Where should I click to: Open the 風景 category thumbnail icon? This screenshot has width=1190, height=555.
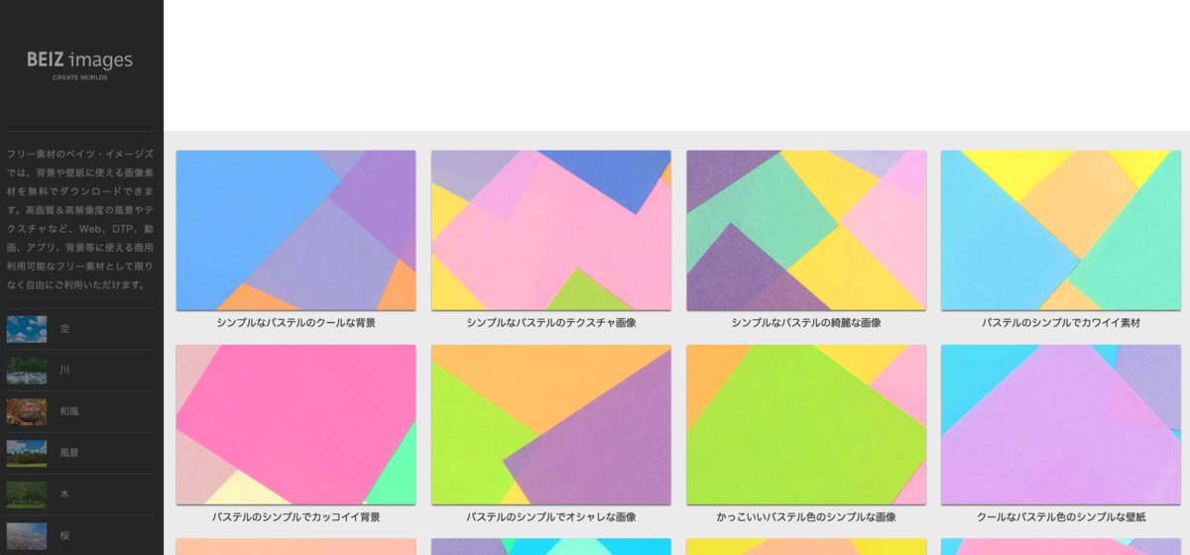point(27,453)
